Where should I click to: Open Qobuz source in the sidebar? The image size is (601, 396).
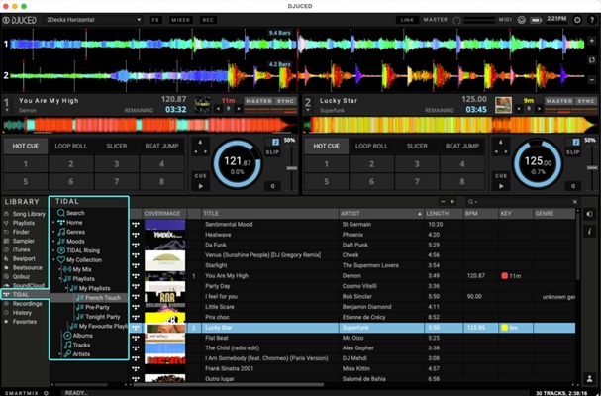pos(17,276)
